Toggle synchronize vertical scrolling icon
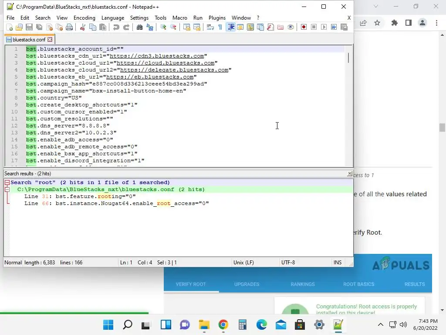The height and width of the screenshot is (335, 446). tap(186, 27)
